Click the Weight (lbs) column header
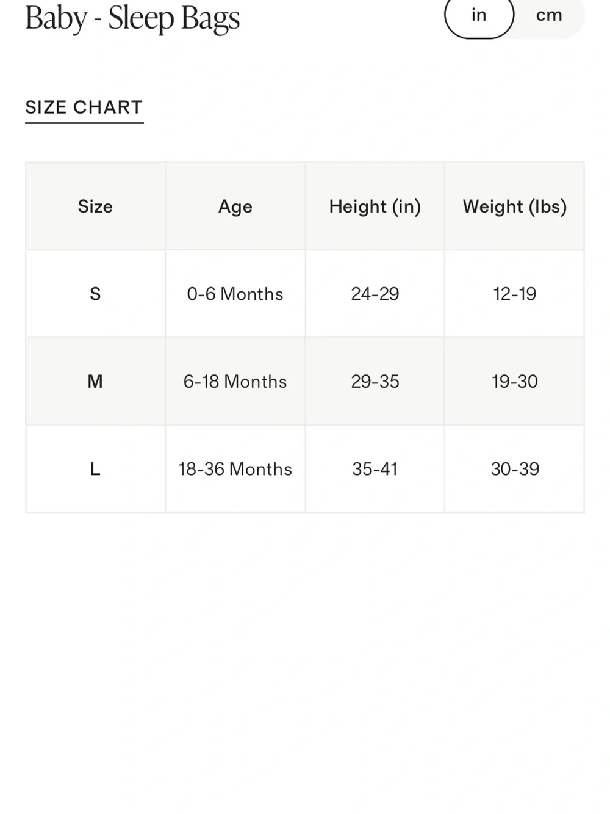610x814 pixels. coord(515,206)
